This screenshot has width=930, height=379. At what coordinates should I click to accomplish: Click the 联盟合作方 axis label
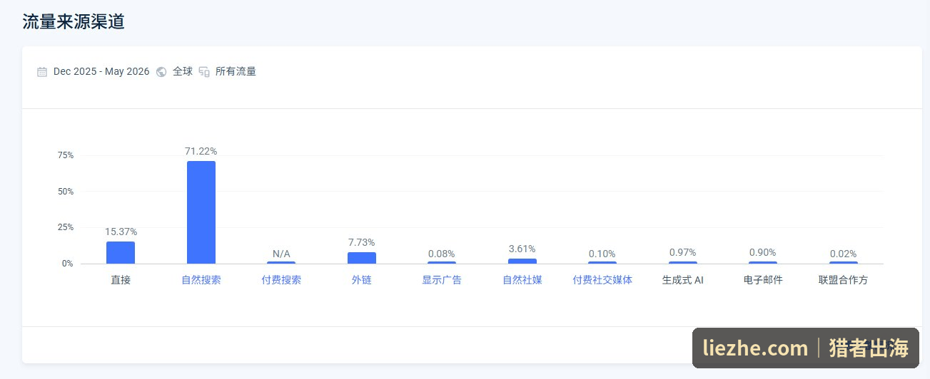click(x=844, y=280)
